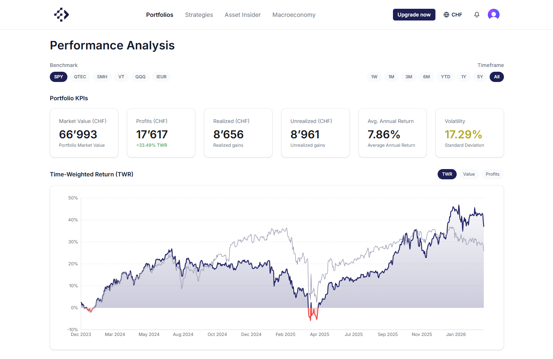The image size is (553, 359).
Task: Open the Strategies page
Action: click(x=199, y=15)
